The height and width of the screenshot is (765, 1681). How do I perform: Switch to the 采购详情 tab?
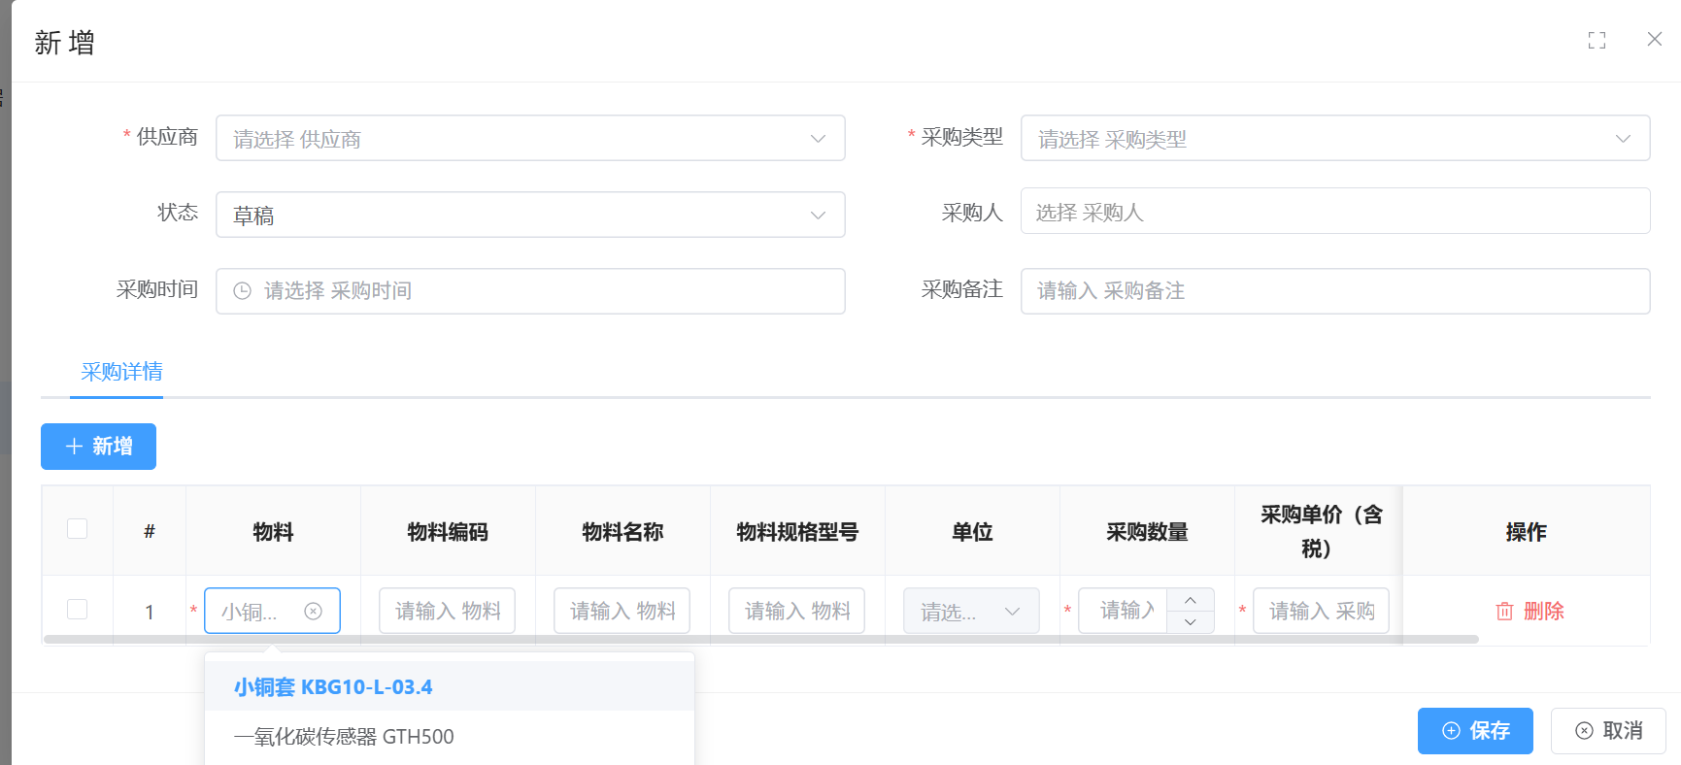[121, 372]
